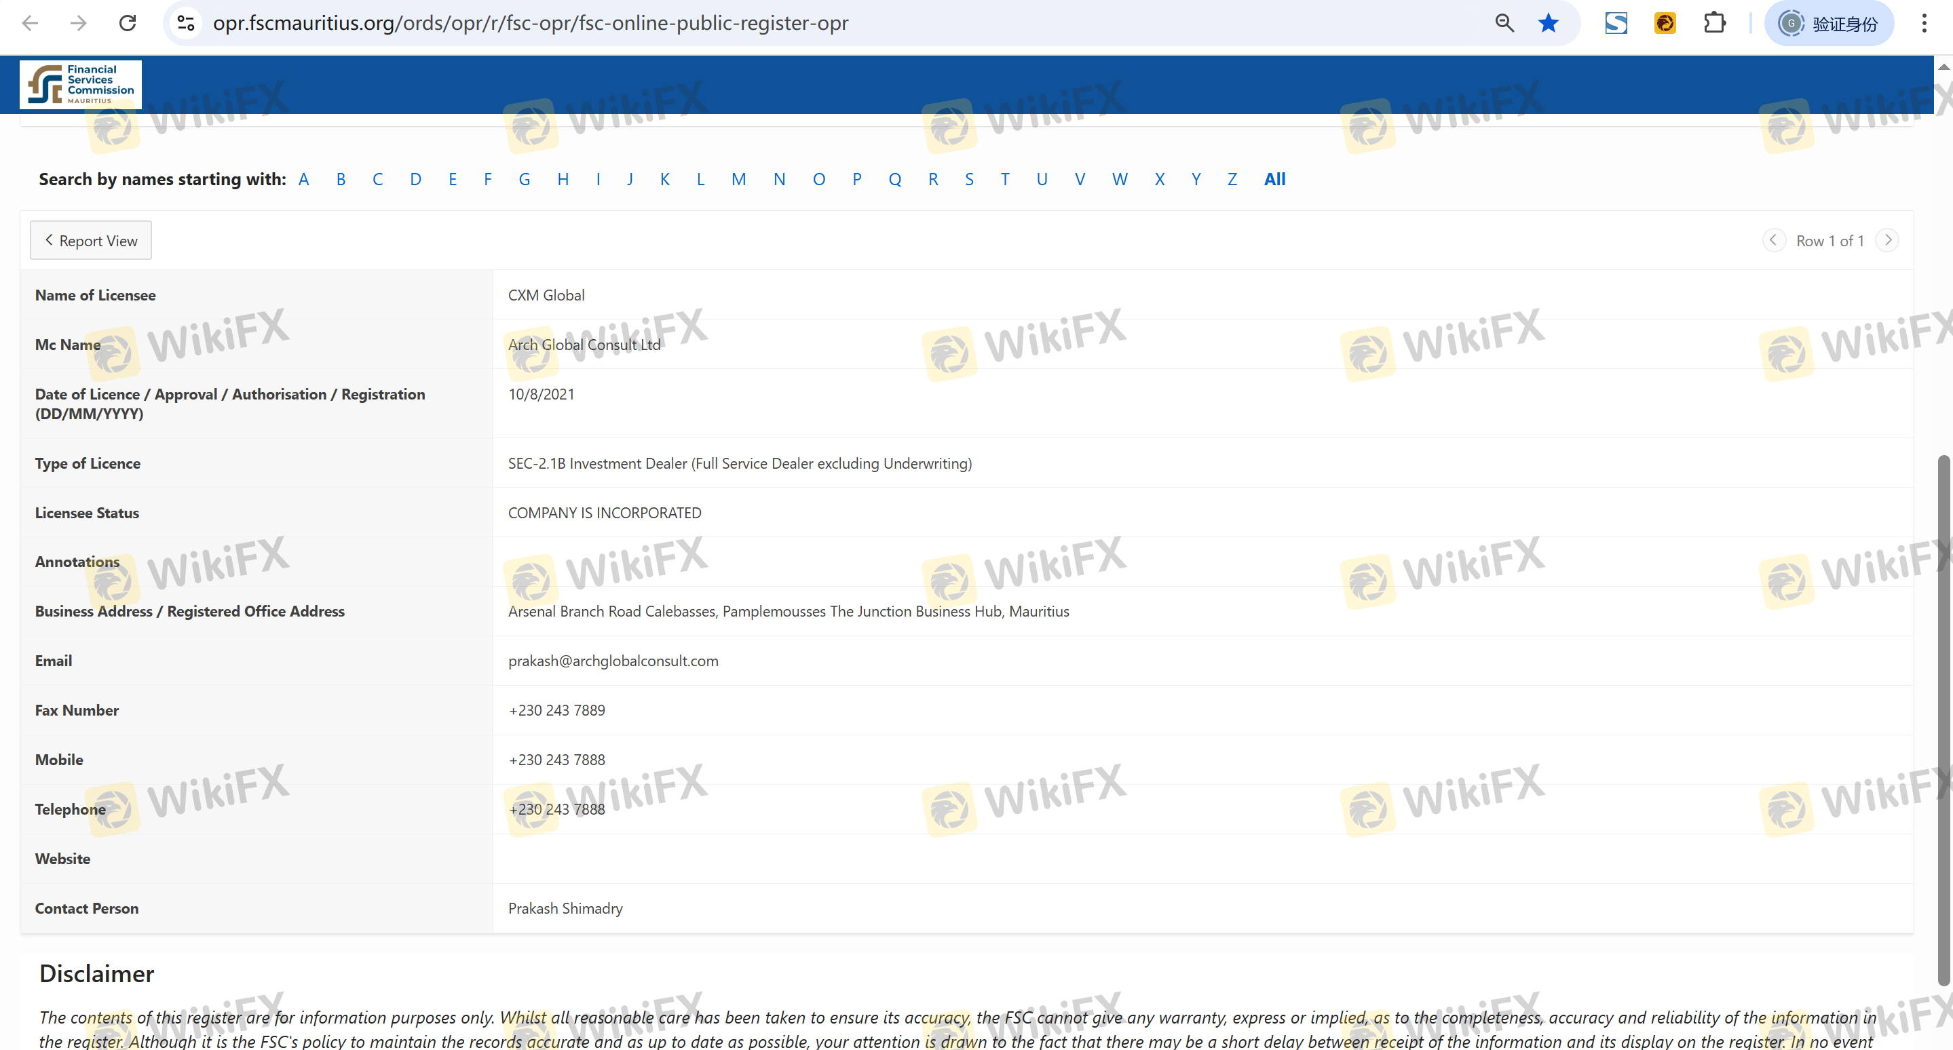Reload the current page
The width and height of the screenshot is (1953, 1050).
[128, 23]
